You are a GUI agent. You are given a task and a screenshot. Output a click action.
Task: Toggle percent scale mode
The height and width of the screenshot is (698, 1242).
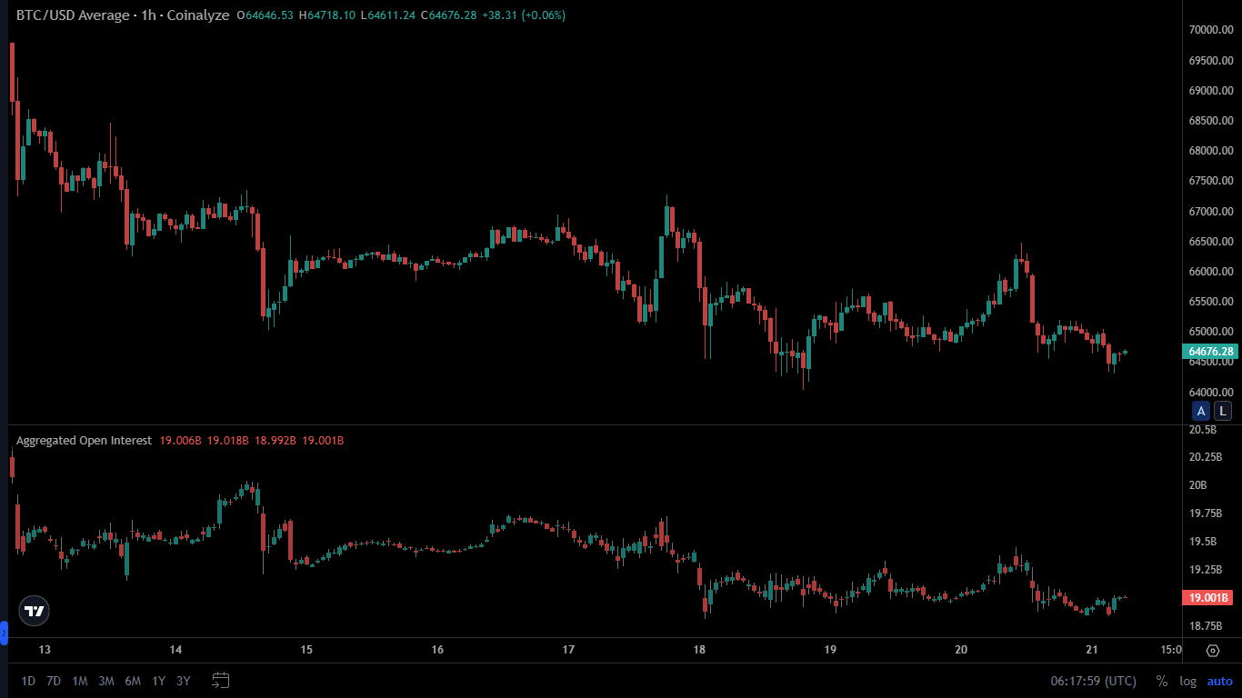(1161, 681)
